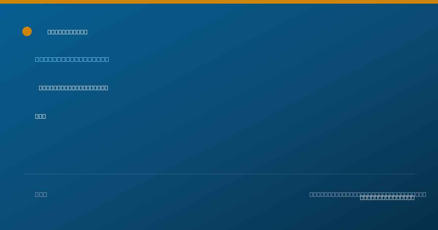438x230 pixels.
Task: Click the white subtitle line below blue heading
Action: click(x=73, y=88)
